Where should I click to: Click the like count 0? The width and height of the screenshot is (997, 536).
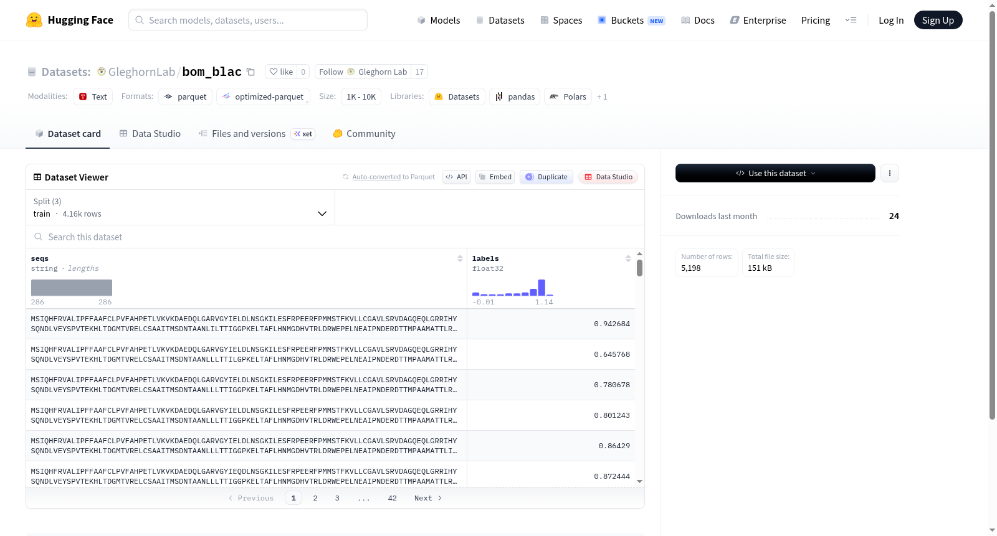coord(303,72)
